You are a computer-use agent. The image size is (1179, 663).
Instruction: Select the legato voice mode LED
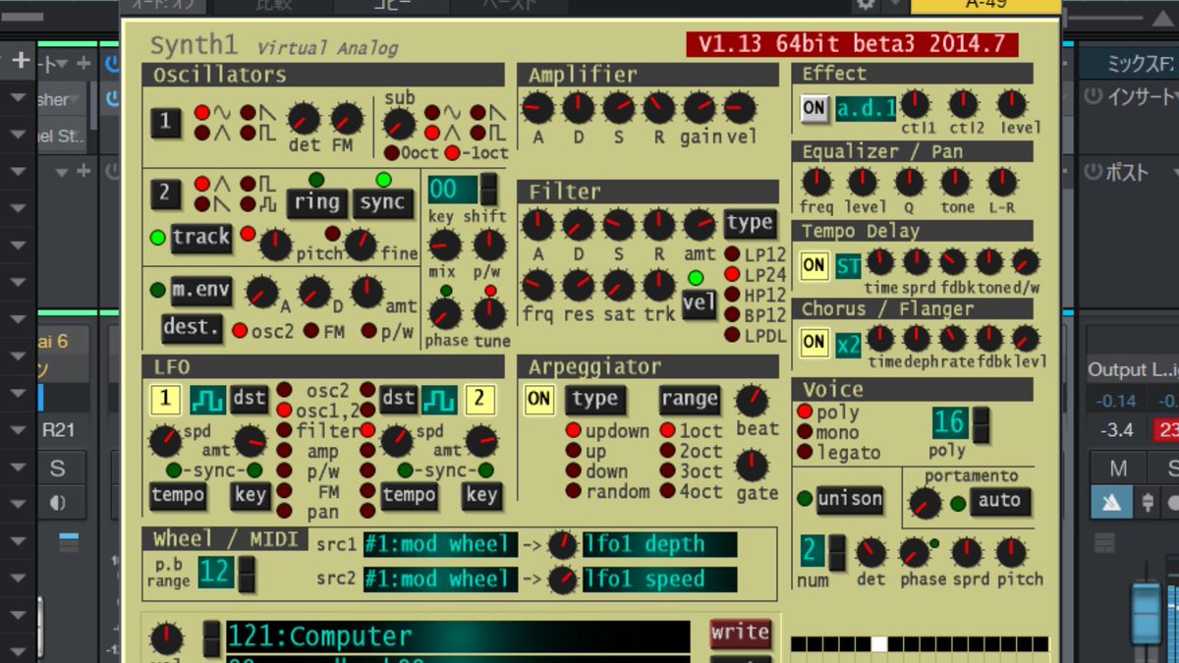[805, 453]
